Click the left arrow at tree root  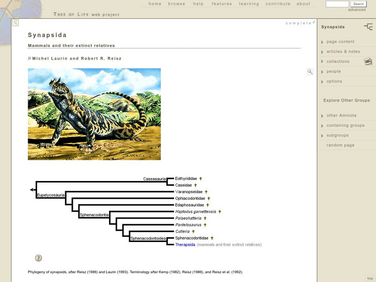(32, 189)
